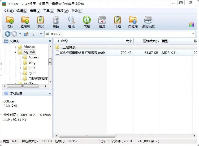The height and width of the screenshot is (146, 199).
Task: Expand the 电视传媒档案 folder node
Action: [20, 79]
